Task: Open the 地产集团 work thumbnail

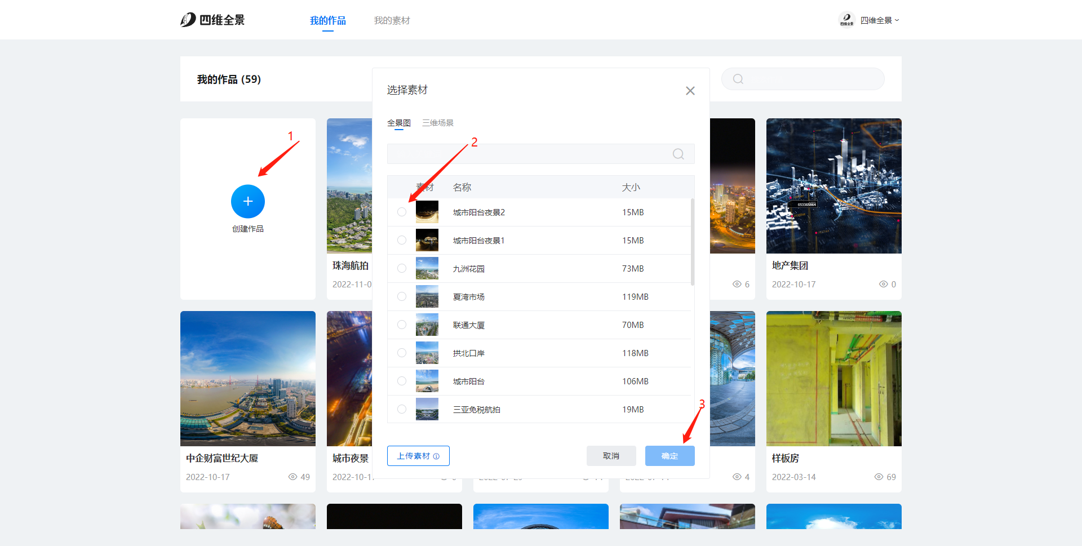Action: pyautogui.click(x=833, y=186)
